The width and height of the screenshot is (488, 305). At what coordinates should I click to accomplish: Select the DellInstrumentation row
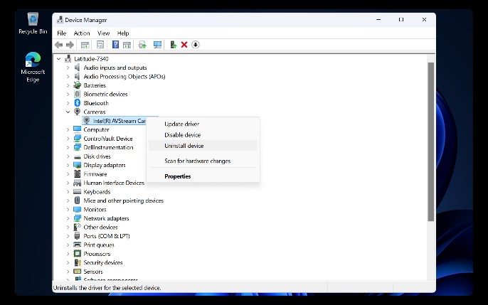click(x=108, y=147)
